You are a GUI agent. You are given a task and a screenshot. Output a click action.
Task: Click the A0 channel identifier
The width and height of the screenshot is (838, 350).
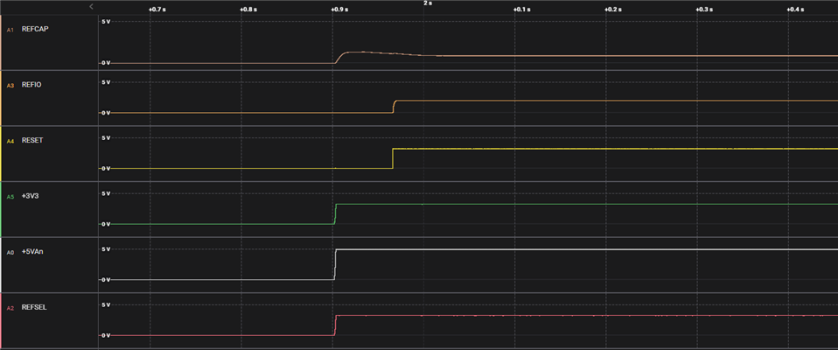point(10,252)
